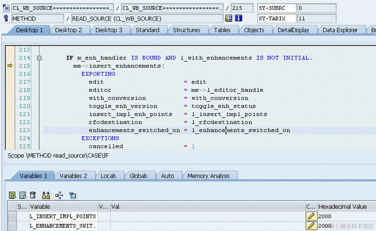376x231 pixels.
Task: Click the insert_enhancements method call on line 215
Action: 125,66
